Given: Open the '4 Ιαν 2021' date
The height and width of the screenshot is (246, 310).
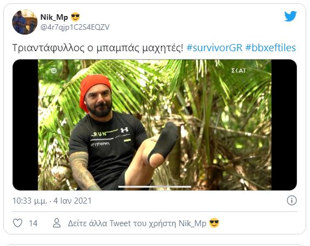Looking at the screenshot, I should click(72, 201).
